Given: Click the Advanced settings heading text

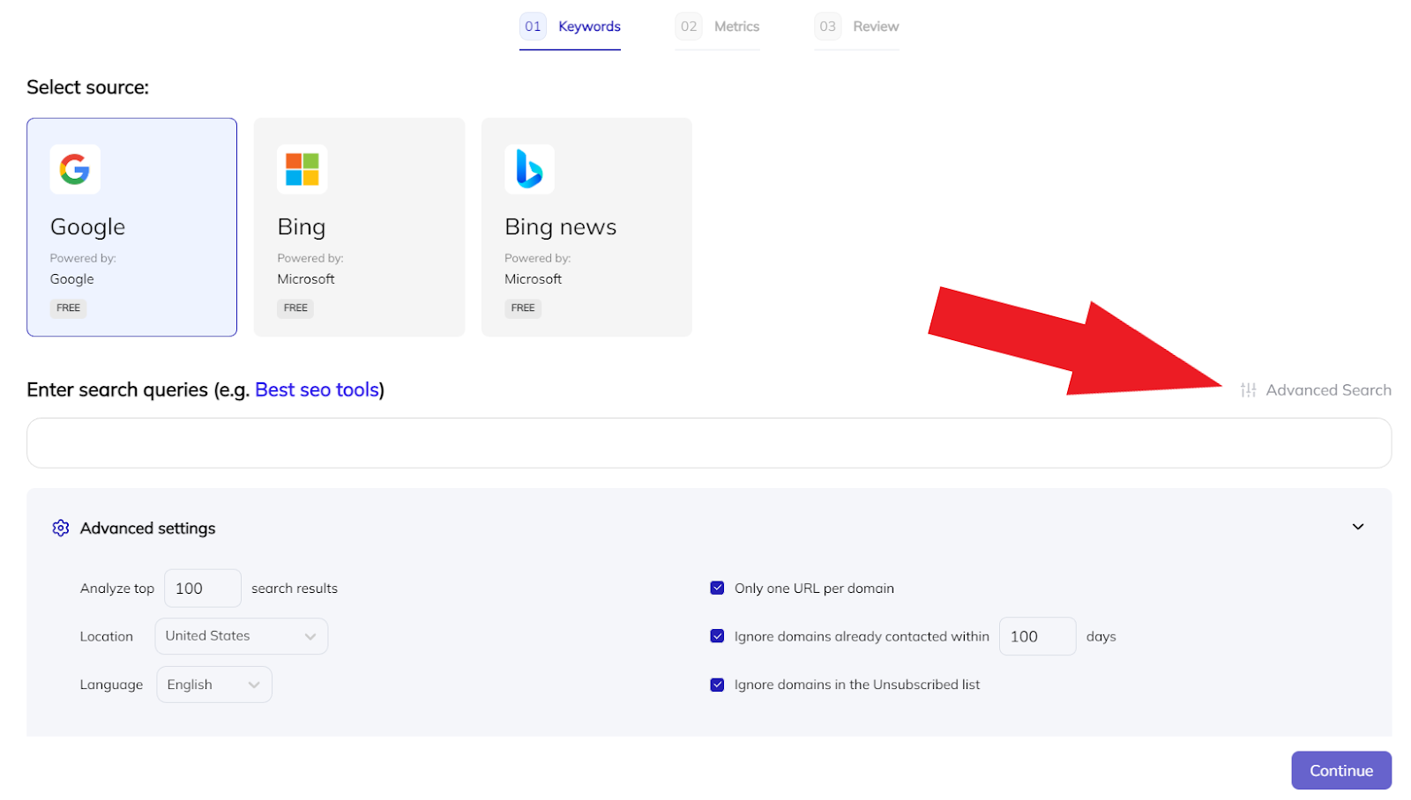Looking at the screenshot, I should point(147,528).
